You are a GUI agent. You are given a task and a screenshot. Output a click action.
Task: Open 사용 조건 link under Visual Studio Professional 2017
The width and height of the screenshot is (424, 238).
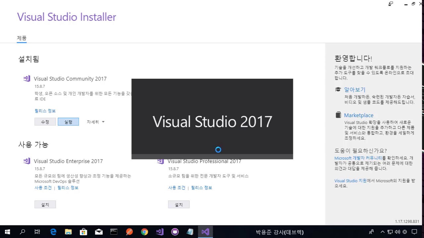click(x=177, y=188)
